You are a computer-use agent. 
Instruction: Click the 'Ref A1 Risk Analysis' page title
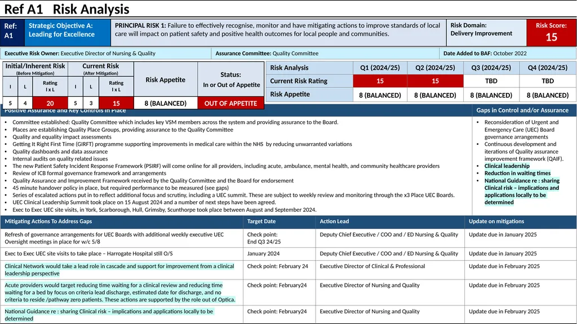point(66,9)
